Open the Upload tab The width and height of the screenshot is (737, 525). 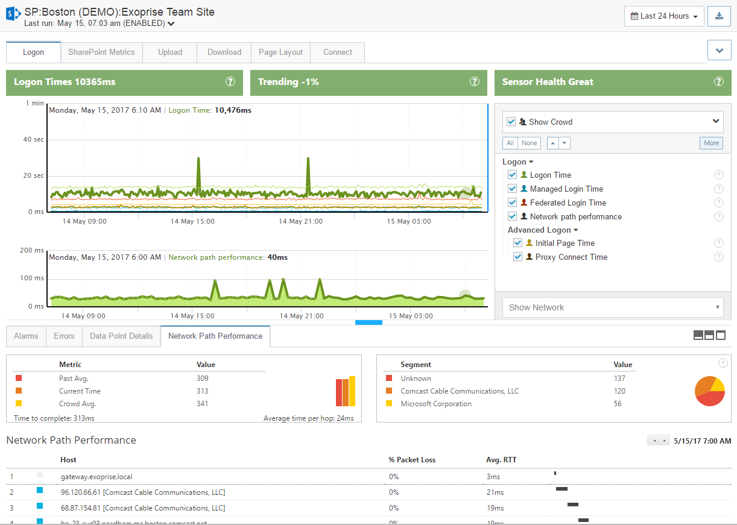170,52
